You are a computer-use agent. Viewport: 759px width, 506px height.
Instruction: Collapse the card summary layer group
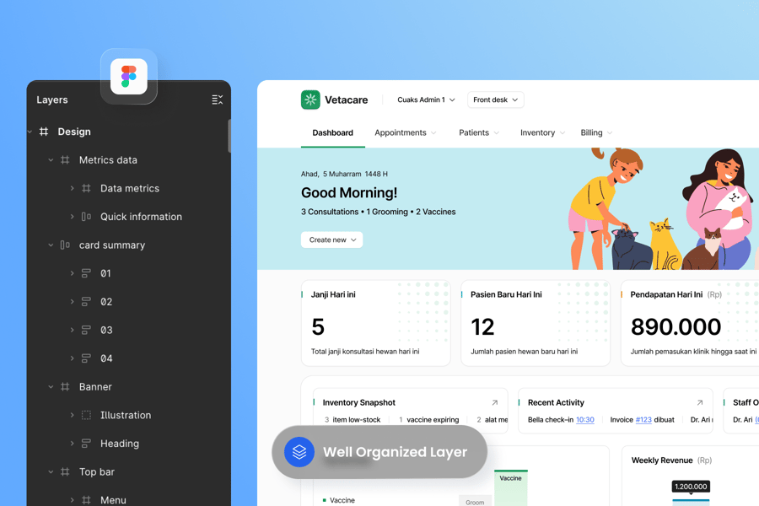coord(51,245)
